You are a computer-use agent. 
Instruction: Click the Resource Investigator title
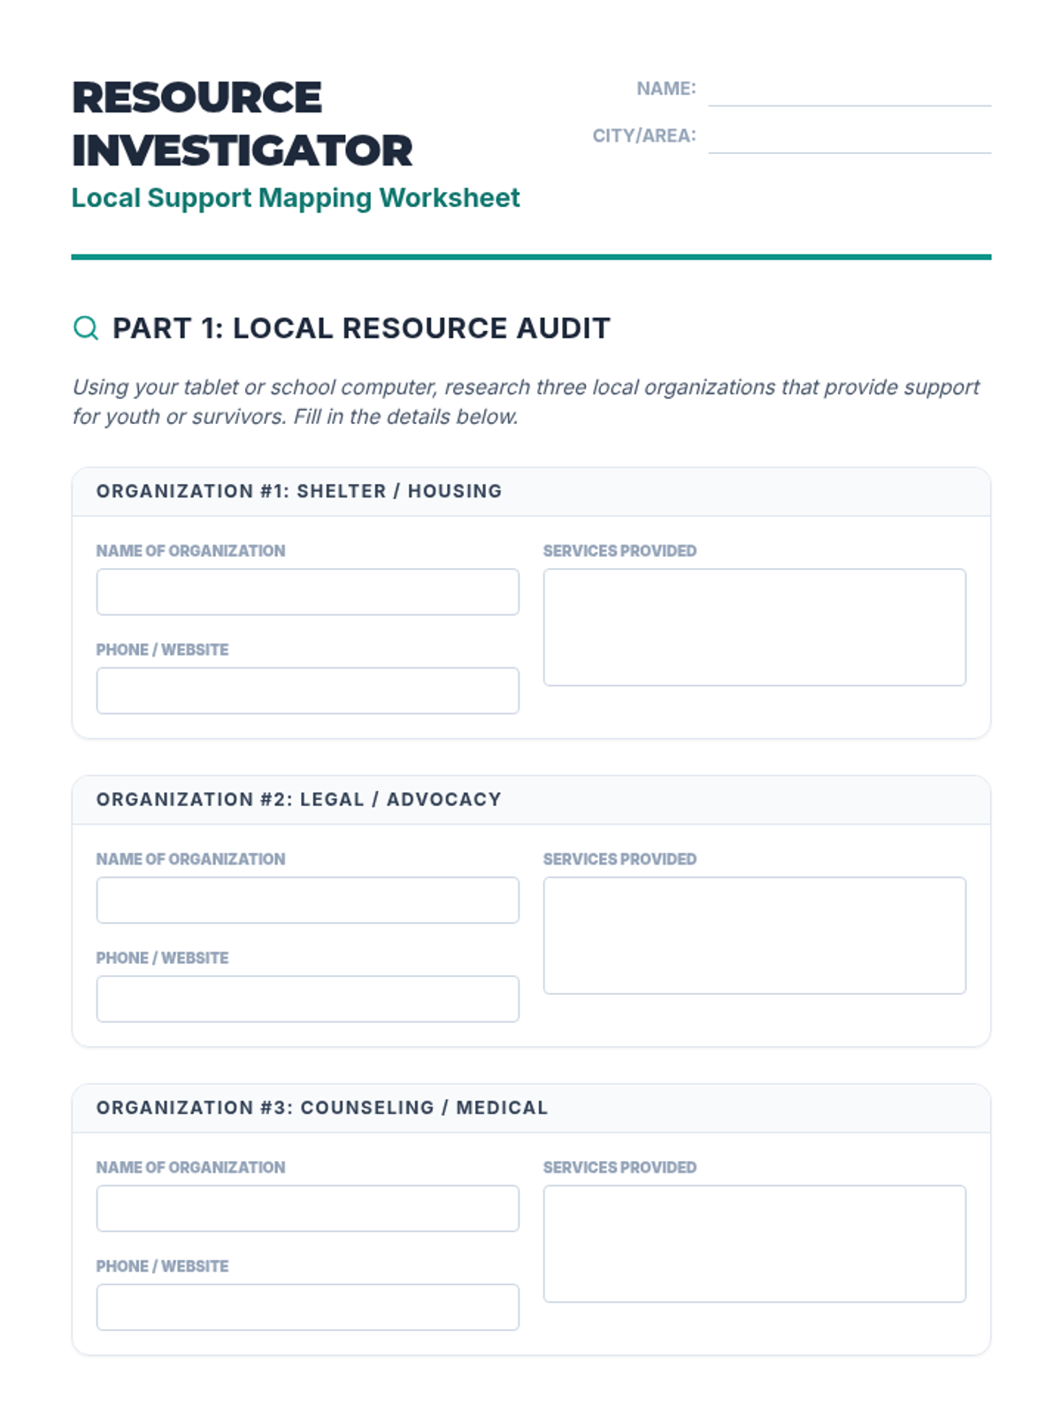pyautogui.click(x=242, y=124)
